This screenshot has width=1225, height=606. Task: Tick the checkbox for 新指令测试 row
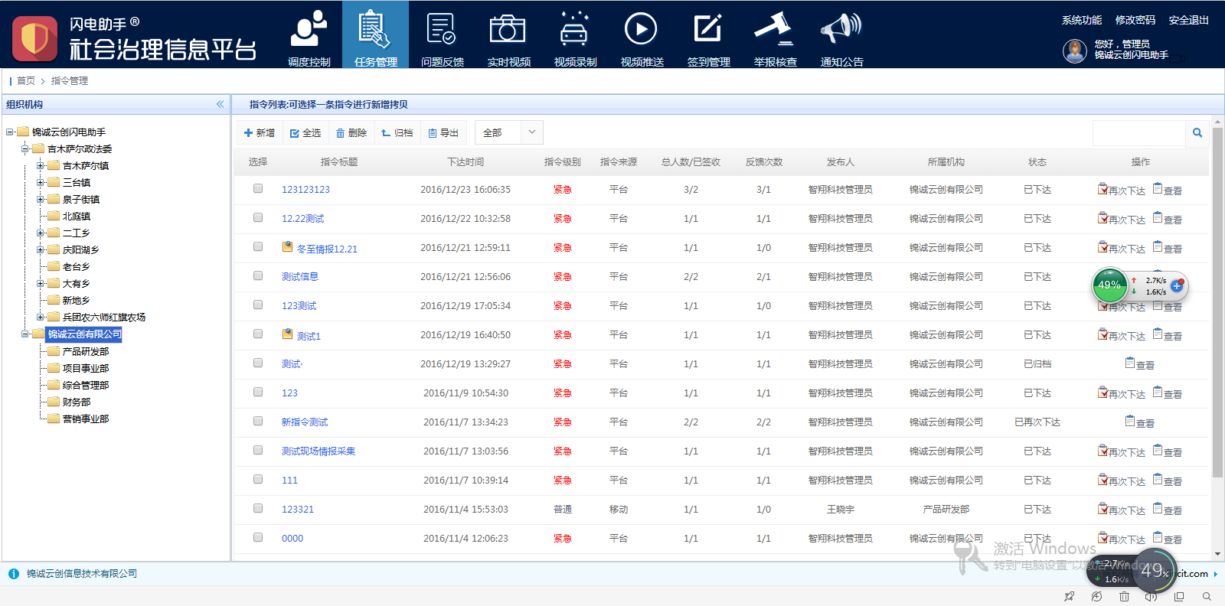pyautogui.click(x=258, y=422)
